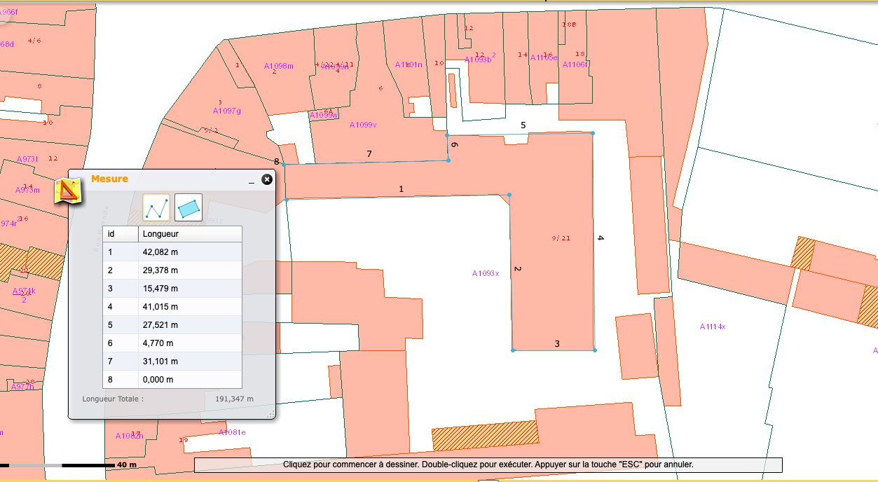Select measurement row with 41,015 m
This screenshot has width=878, height=482.
172,307
